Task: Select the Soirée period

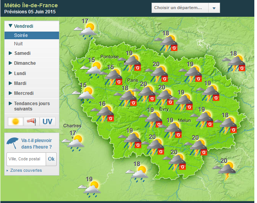Action: pyautogui.click(x=32, y=35)
